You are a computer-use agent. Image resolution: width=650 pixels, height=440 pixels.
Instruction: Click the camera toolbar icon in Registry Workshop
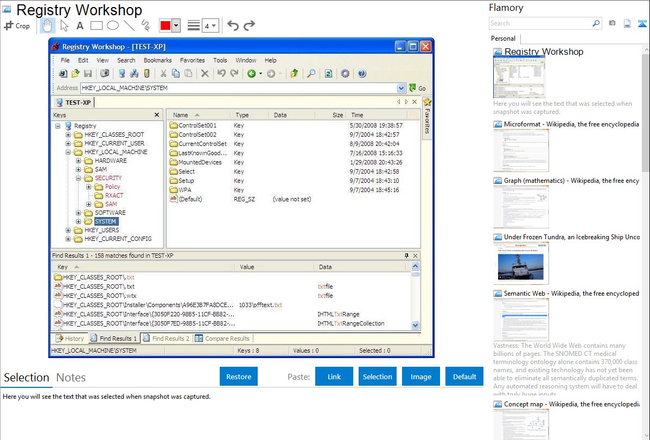[x=105, y=74]
